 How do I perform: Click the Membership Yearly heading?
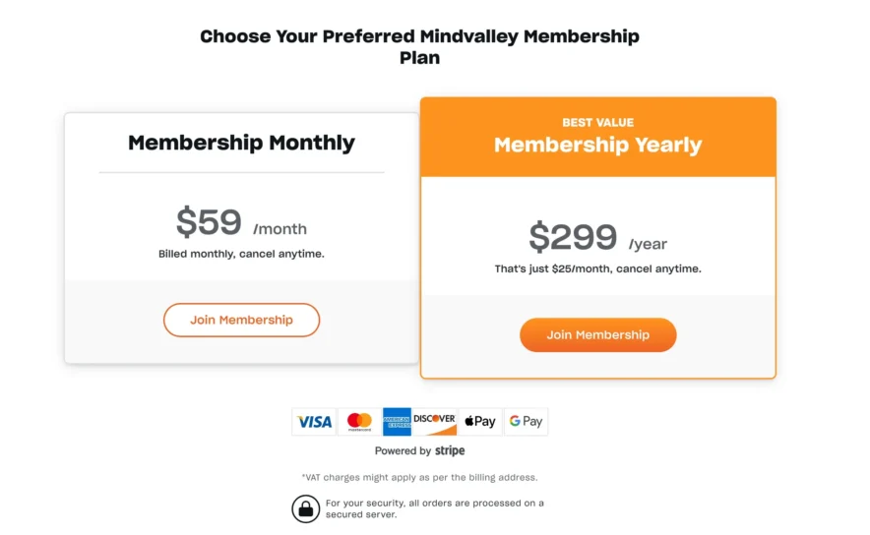click(597, 146)
